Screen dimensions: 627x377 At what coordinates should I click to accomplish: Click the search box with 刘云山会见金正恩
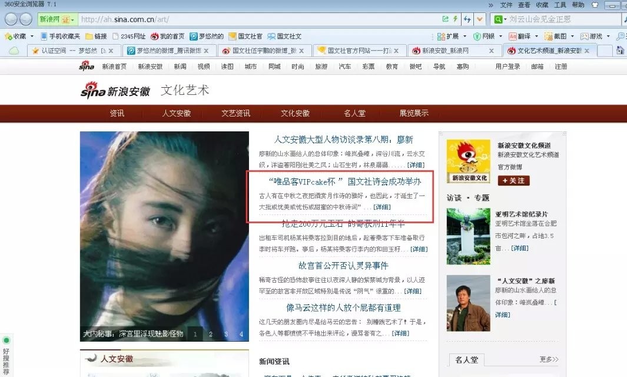coord(564,19)
